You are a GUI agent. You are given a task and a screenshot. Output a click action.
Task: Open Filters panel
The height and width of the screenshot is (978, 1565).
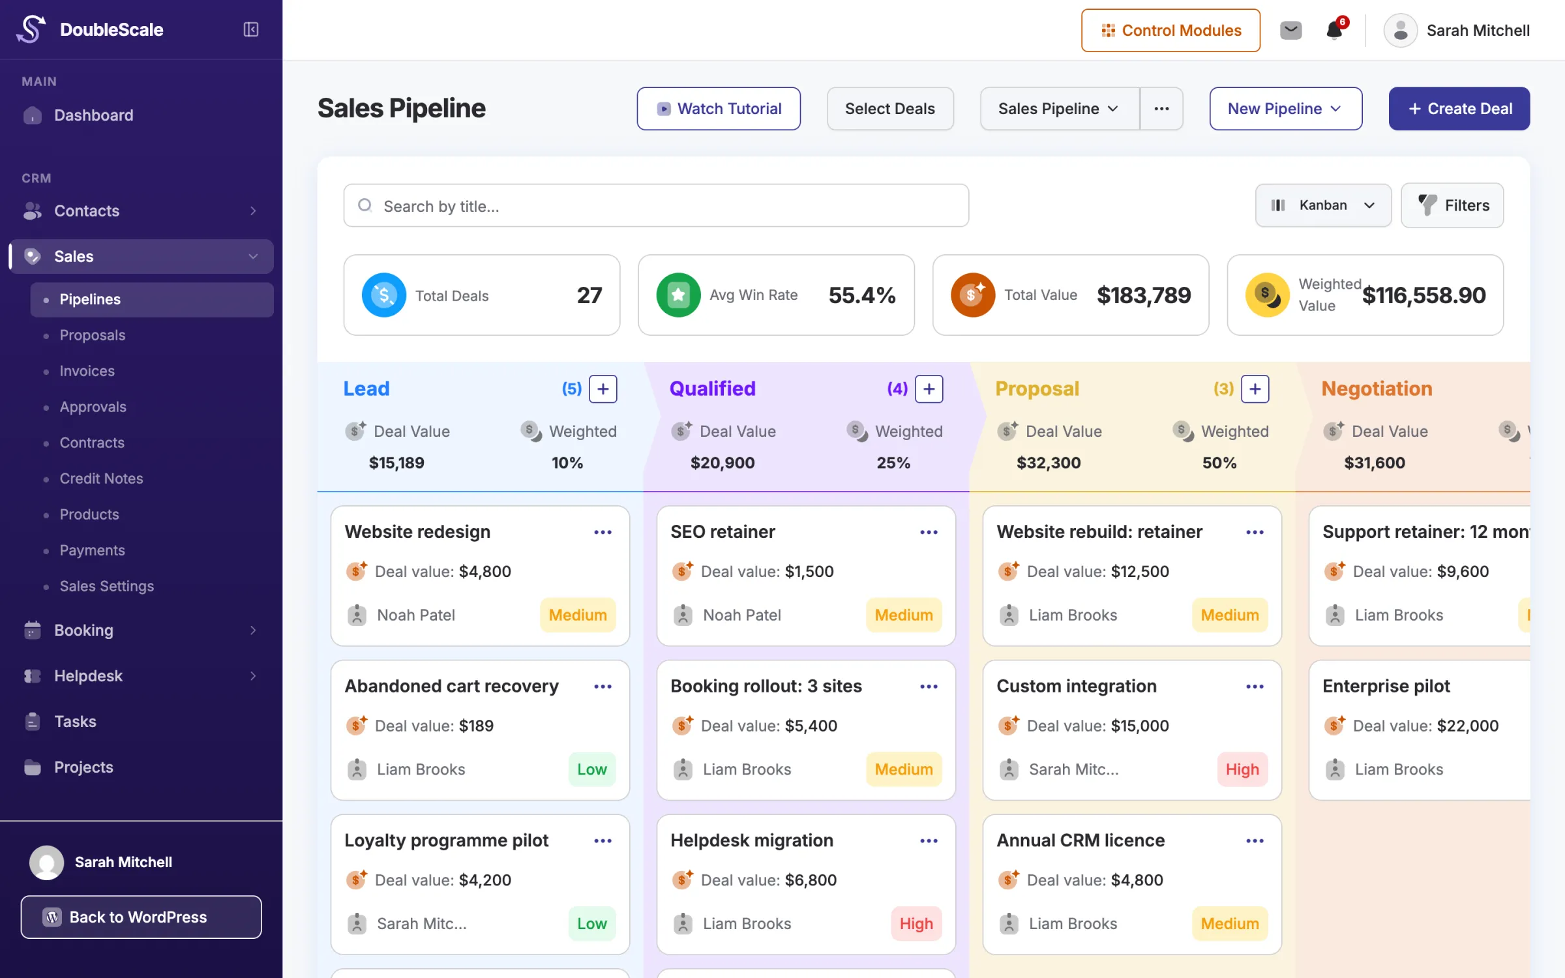1452,205
